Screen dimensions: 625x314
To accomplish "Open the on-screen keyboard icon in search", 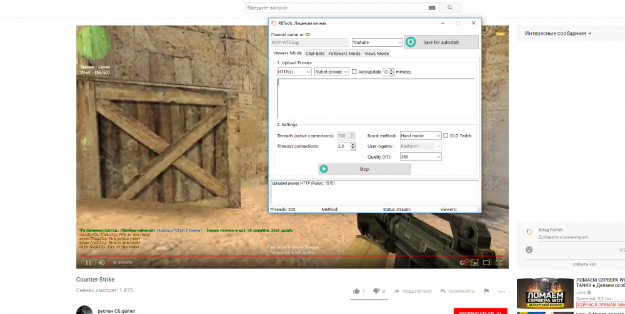I will pyautogui.click(x=431, y=7).
